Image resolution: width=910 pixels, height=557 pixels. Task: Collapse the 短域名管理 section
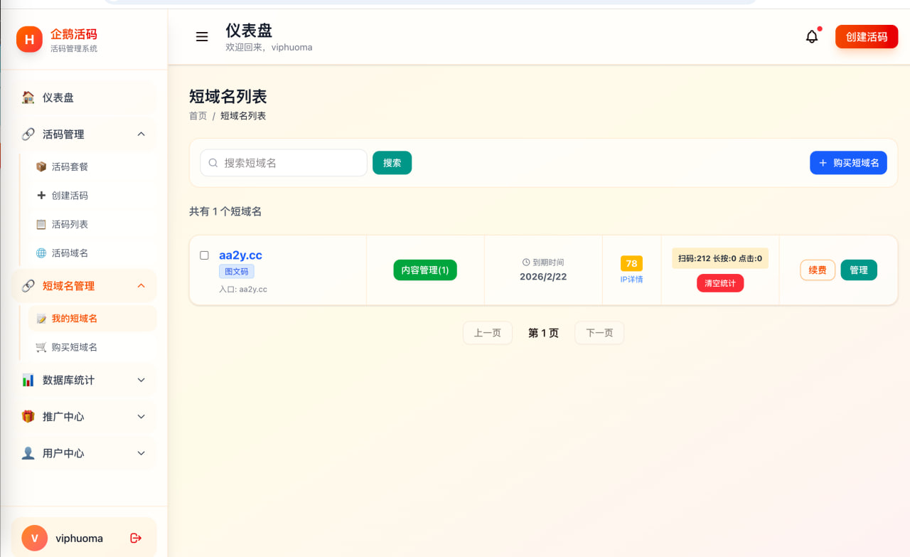pos(141,285)
